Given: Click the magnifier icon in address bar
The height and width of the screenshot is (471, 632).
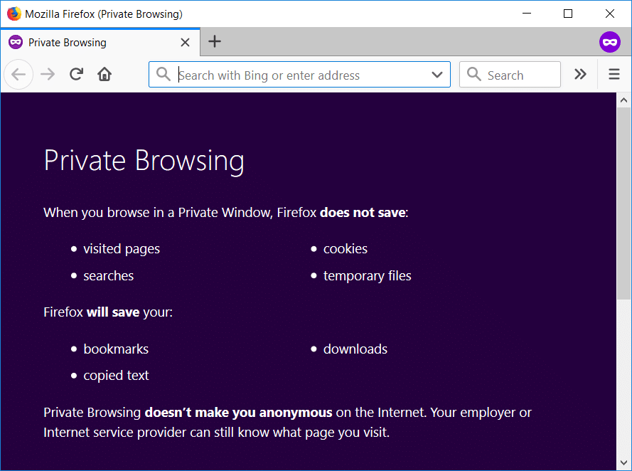Looking at the screenshot, I should point(164,75).
